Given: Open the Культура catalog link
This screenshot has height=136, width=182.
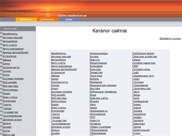Looking at the screenshot, I should [95, 69].
